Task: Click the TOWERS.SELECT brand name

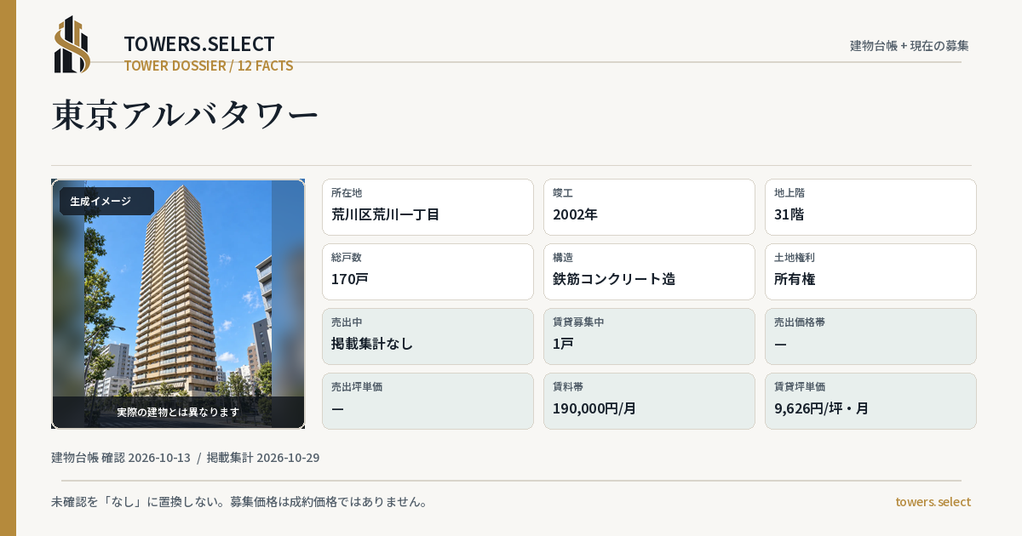Action: pos(199,44)
